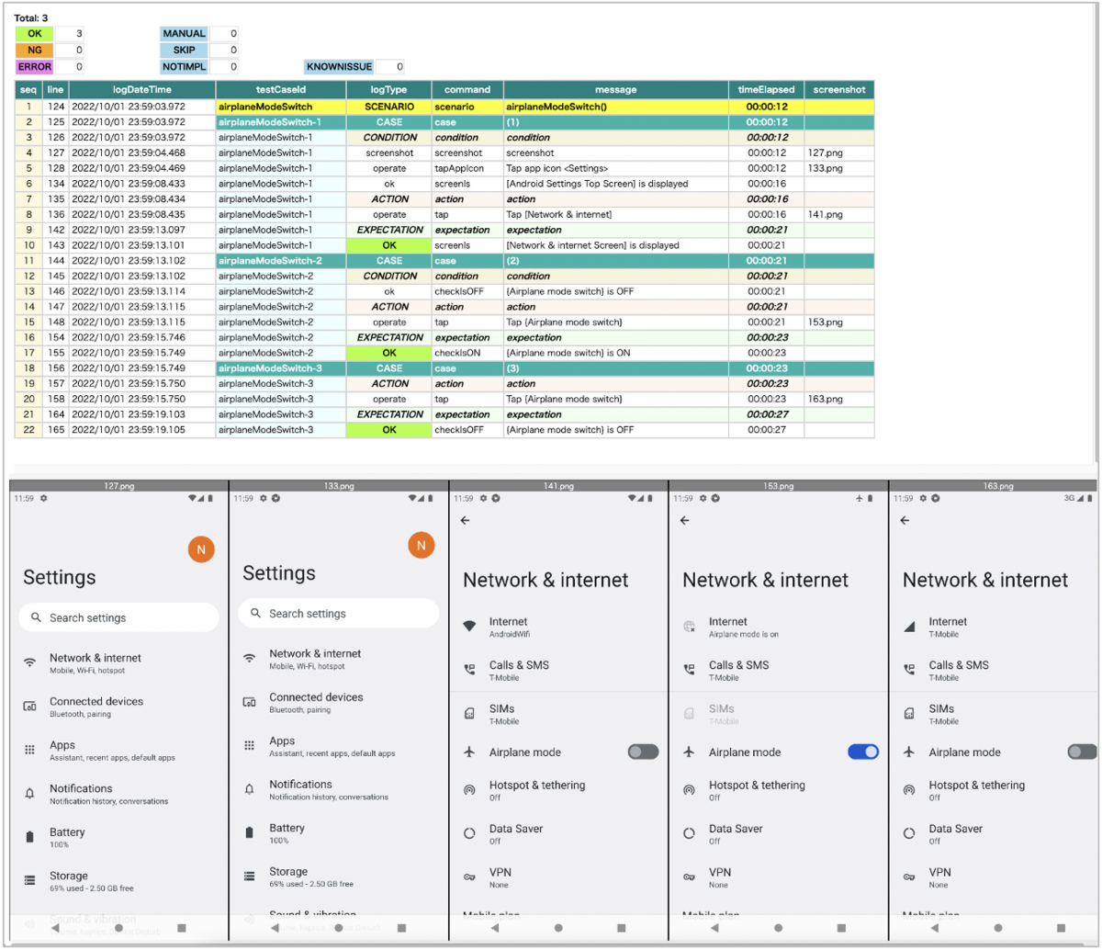Click the Search settings field in 133.png
Viewport: 1102px width, 950px height.
coord(338,613)
